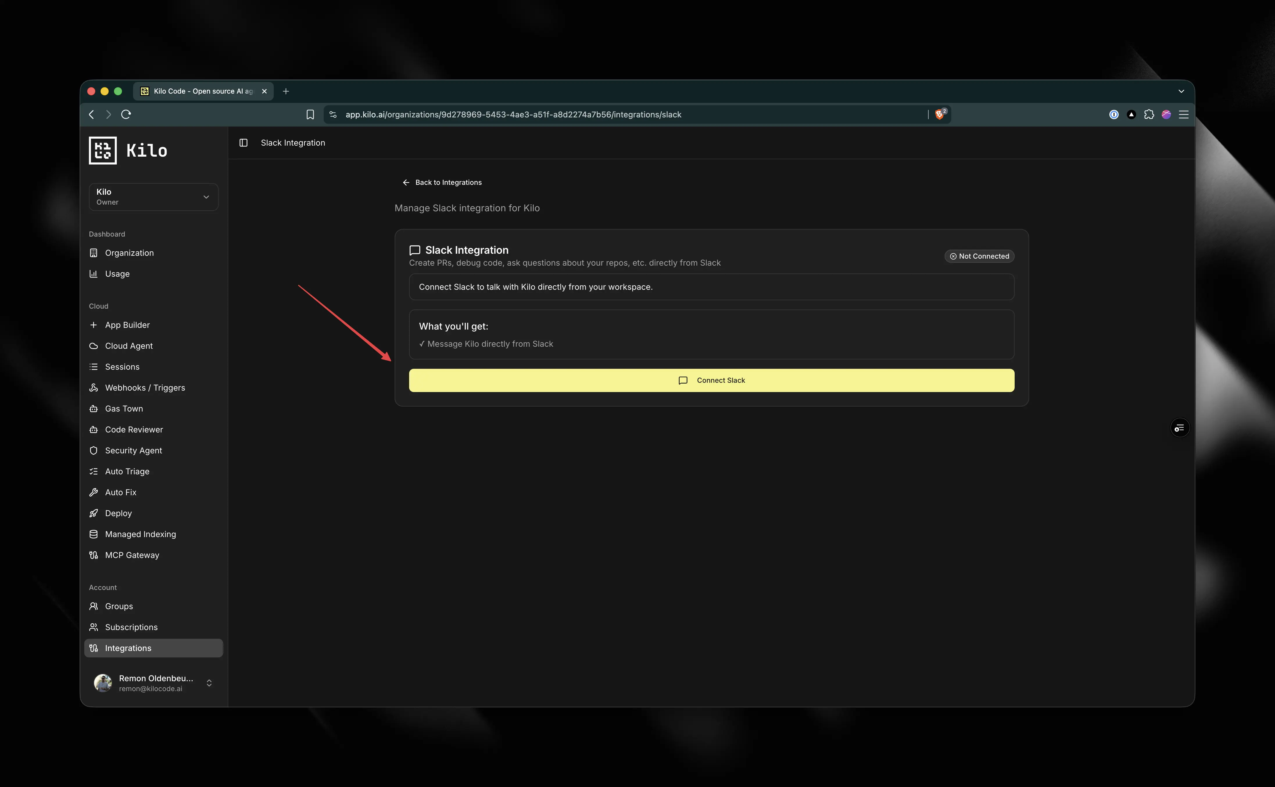The width and height of the screenshot is (1275, 787).
Task: Select Integrations in the sidebar
Action: 153,648
